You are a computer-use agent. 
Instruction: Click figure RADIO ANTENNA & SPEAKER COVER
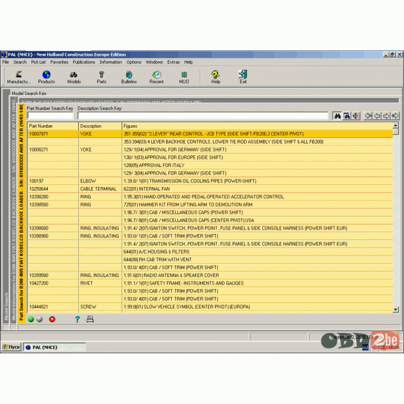click(x=171, y=275)
